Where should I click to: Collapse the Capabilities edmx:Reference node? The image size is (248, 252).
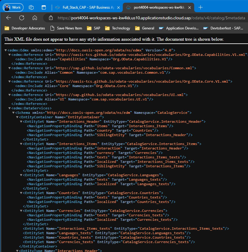coord(10,55)
